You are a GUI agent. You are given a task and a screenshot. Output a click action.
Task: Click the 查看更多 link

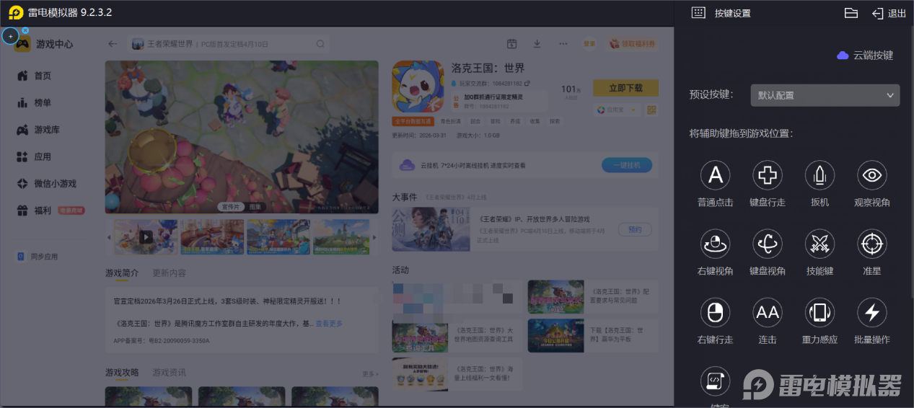329,324
